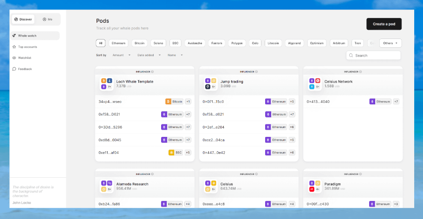Click the Top accounts bookmark icon
The width and height of the screenshot is (423, 219).
click(14, 47)
